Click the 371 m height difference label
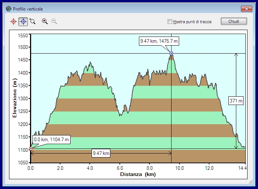Viewport: 258px width, 189px height. pyautogui.click(x=236, y=101)
